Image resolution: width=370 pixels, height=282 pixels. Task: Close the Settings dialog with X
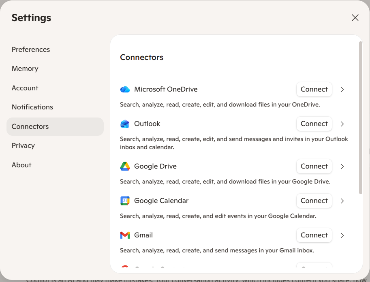[x=355, y=18]
